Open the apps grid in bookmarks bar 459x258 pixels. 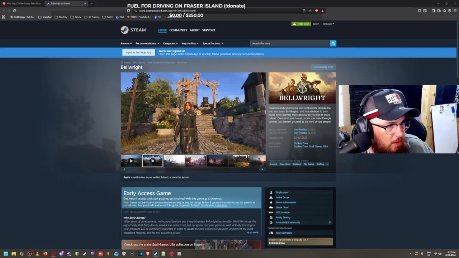pyautogui.click(x=4, y=17)
